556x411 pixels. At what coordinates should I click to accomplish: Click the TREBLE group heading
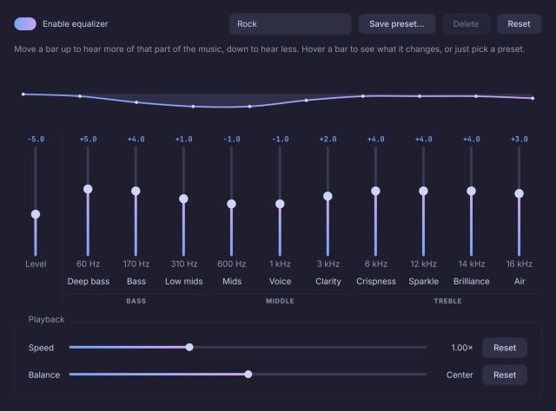pyautogui.click(x=448, y=301)
